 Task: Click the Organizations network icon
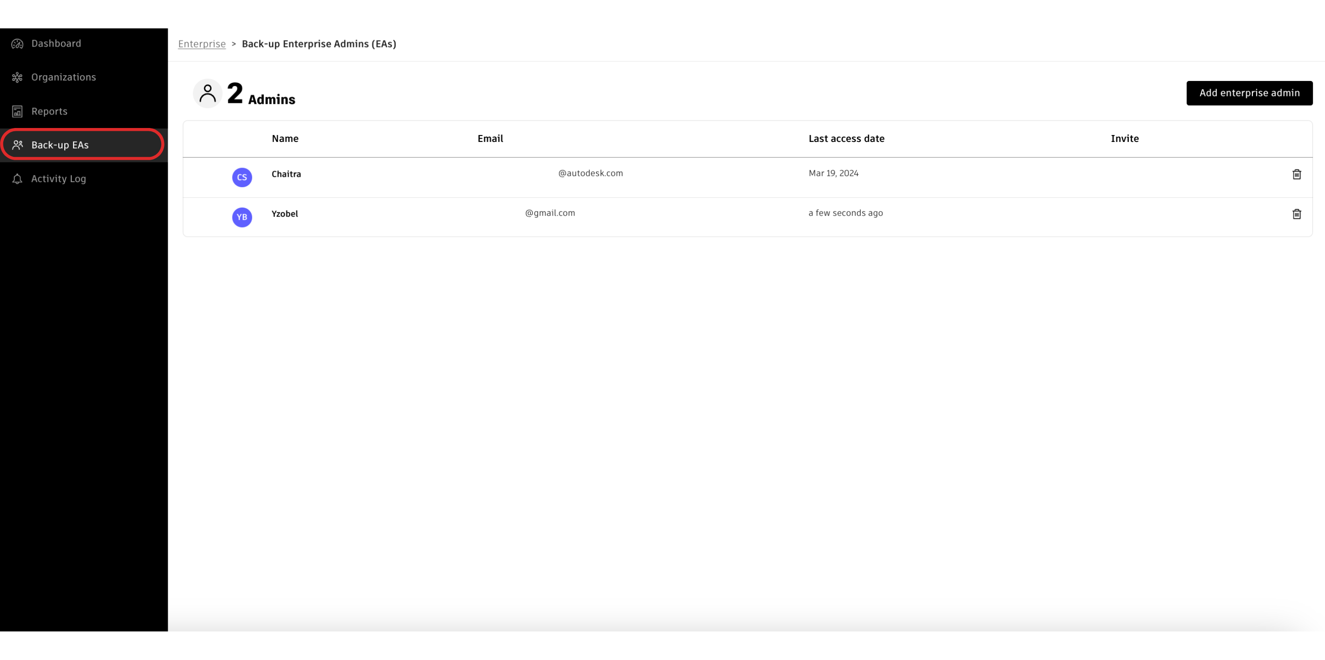coord(18,78)
